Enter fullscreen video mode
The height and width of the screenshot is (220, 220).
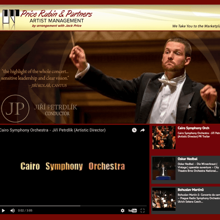pyautogui.click(x=142, y=210)
